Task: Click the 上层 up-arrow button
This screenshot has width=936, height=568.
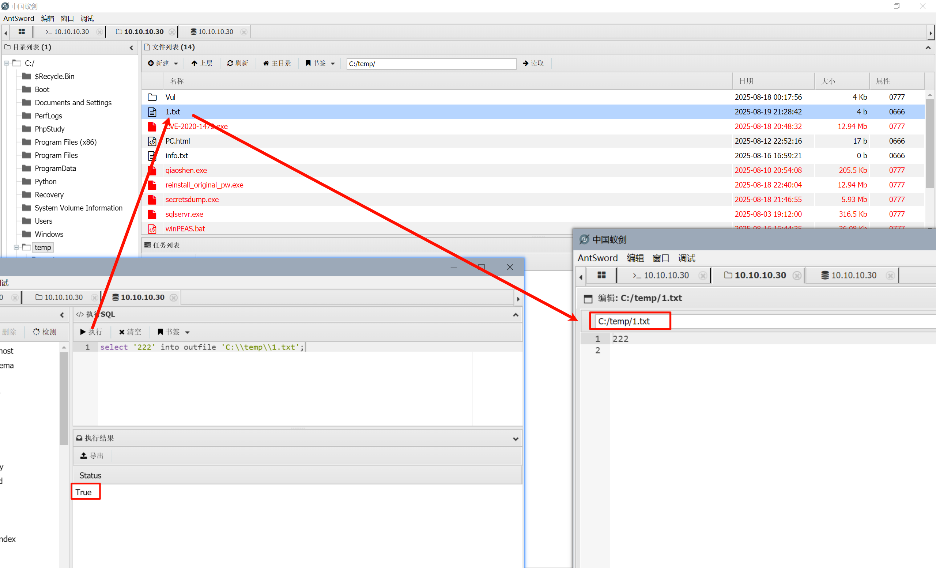Action: click(202, 63)
